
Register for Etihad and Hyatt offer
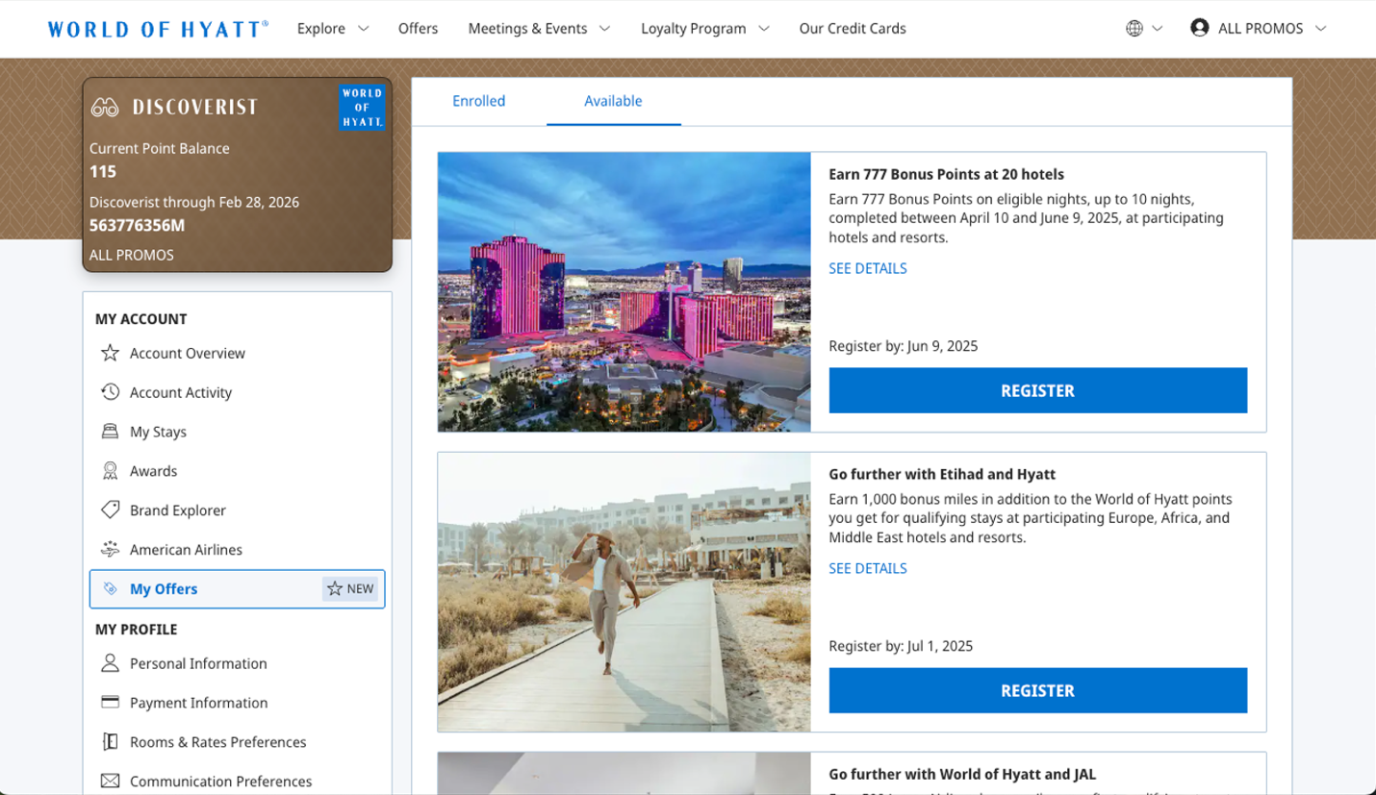[x=1037, y=690]
